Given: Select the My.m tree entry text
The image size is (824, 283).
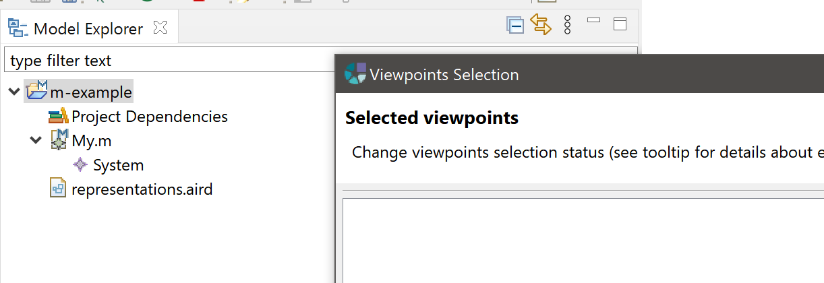Looking at the screenshot, I should click(x=92, y=141).
